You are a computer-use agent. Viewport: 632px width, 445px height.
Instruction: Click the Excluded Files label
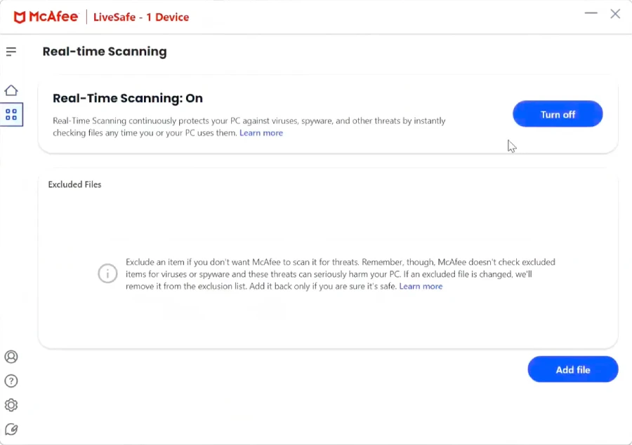(x=74, y=184)
